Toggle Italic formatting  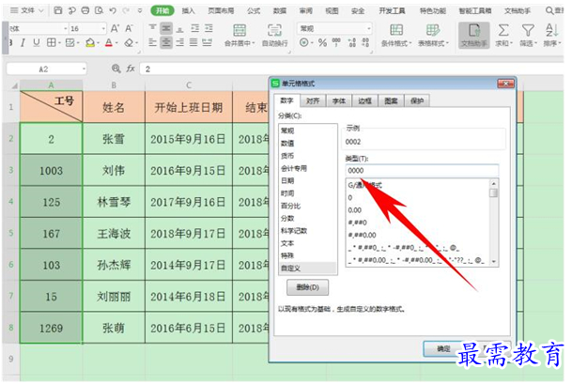coord(23,43)
